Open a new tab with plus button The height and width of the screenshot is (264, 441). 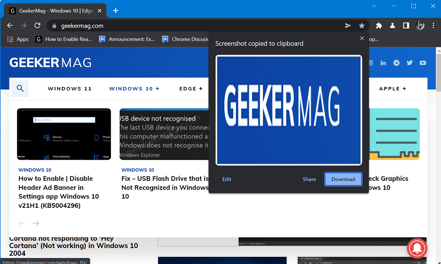(116, 10)
